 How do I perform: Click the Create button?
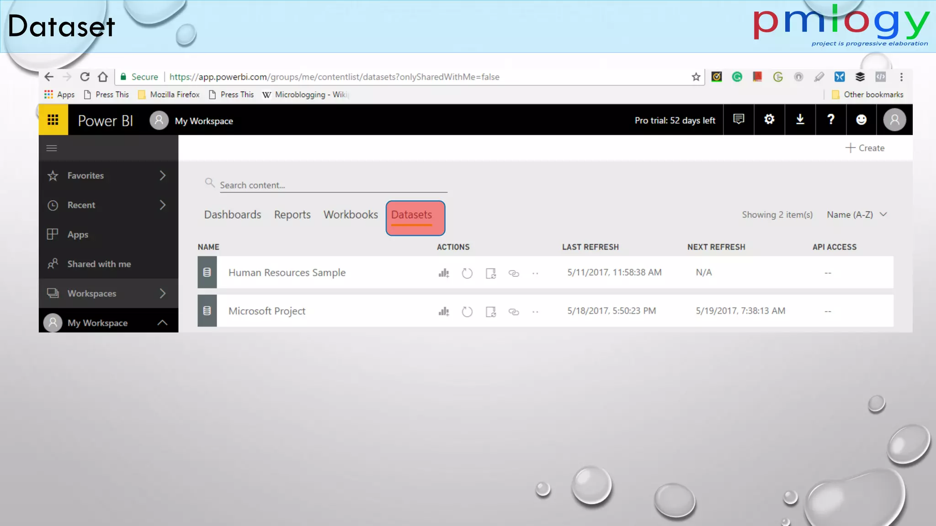click(x=865, y=148)
